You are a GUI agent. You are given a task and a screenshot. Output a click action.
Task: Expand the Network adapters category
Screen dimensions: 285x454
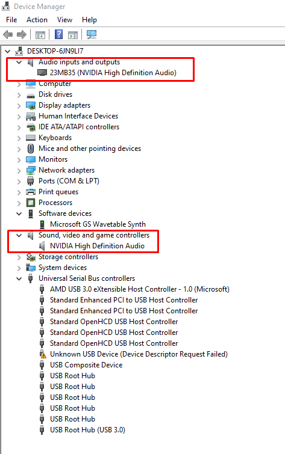(x=19, y=171)
